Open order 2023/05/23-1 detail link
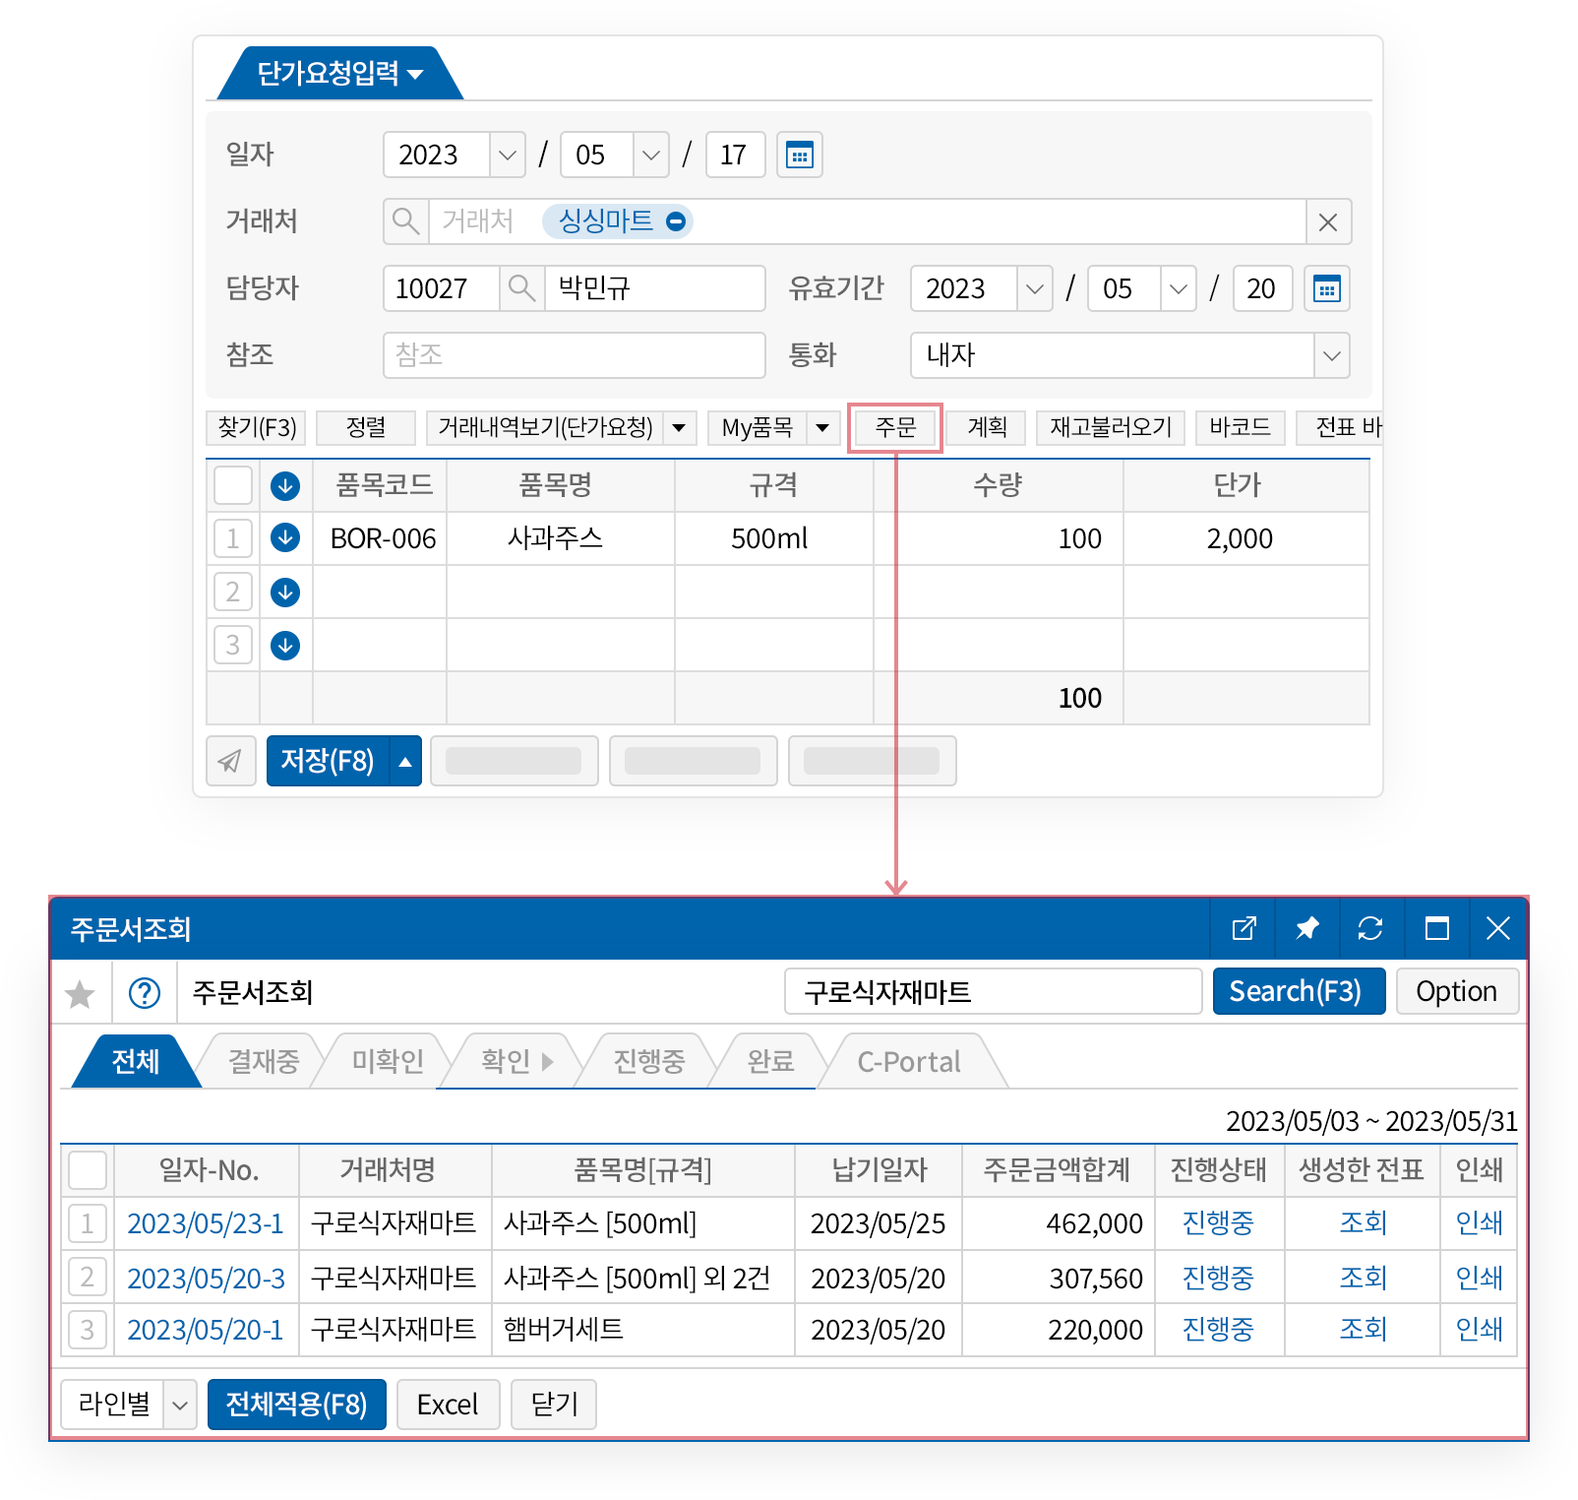 coord(206,1223)
